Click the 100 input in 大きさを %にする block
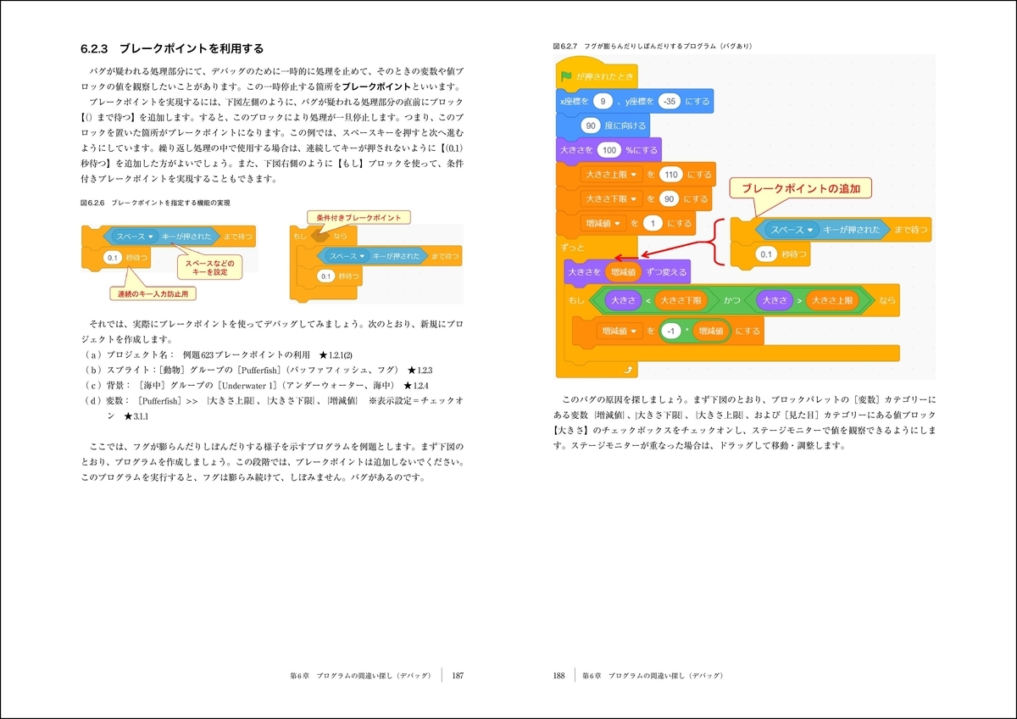 [x=609, y=150]
